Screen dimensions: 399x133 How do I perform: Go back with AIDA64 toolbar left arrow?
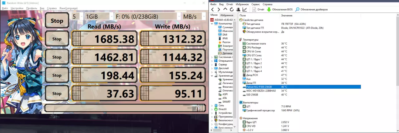pyautogui.click(x=213, y=10)
